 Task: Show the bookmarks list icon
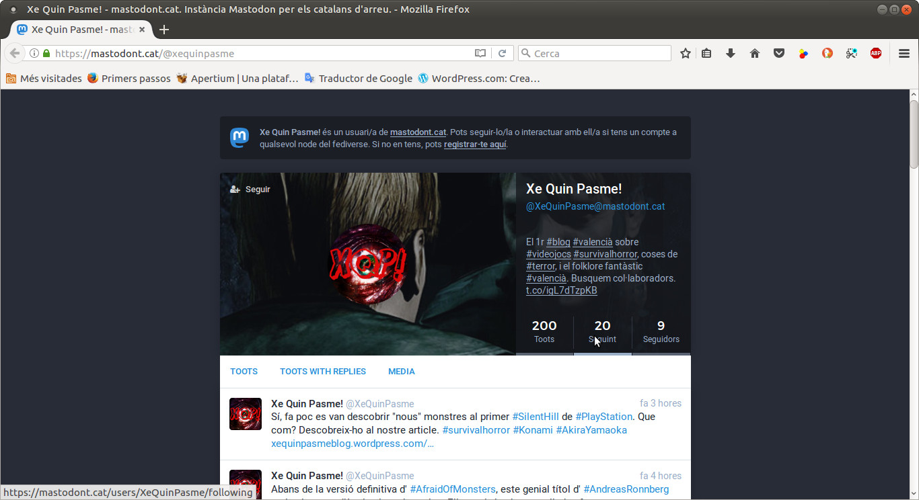[706, 54]
